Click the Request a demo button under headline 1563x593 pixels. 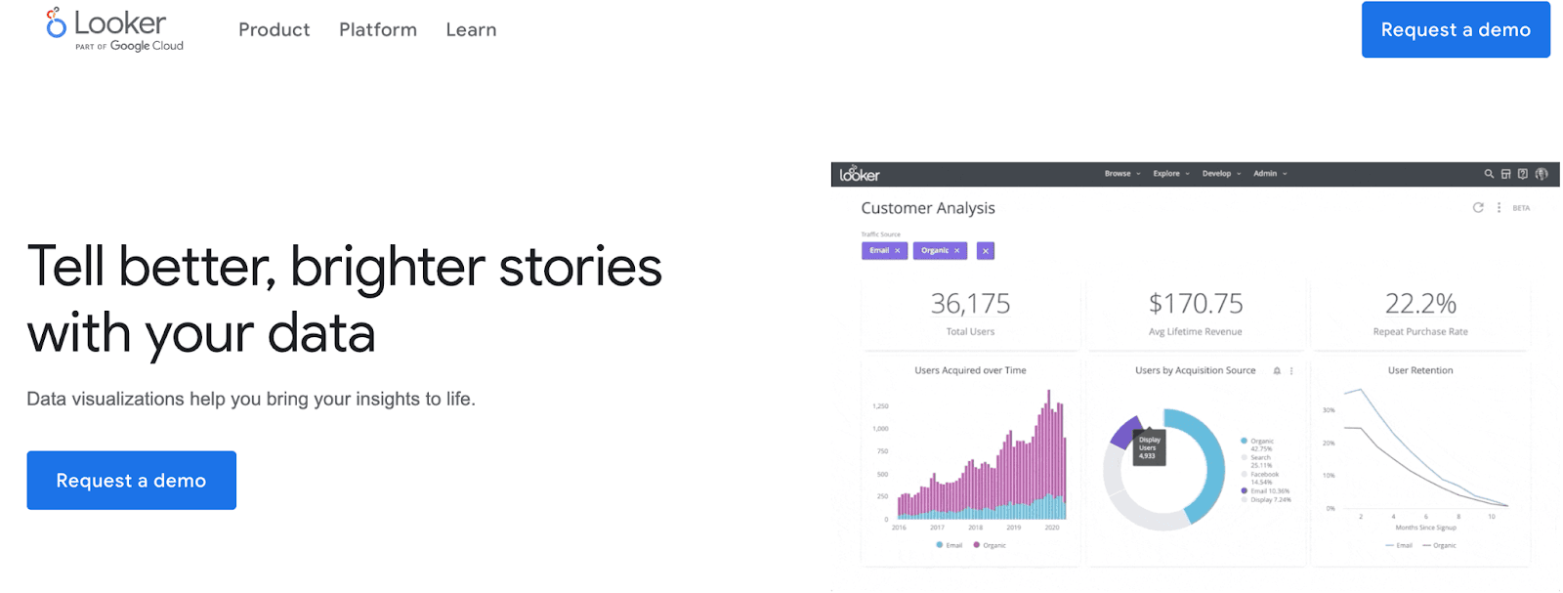coord(131,480)
